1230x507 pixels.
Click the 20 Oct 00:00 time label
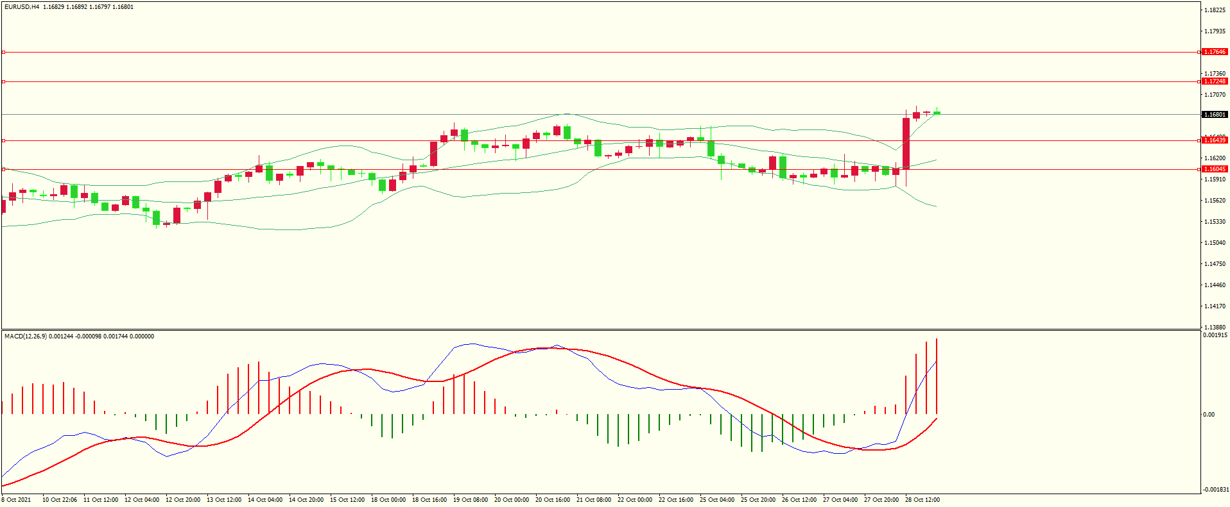pyautogui.click(x=512, y=500)
